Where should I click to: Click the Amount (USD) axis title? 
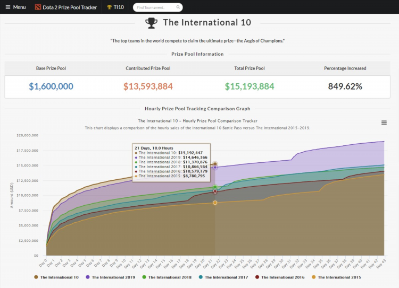pyautogui.click(x=12, y=195)
